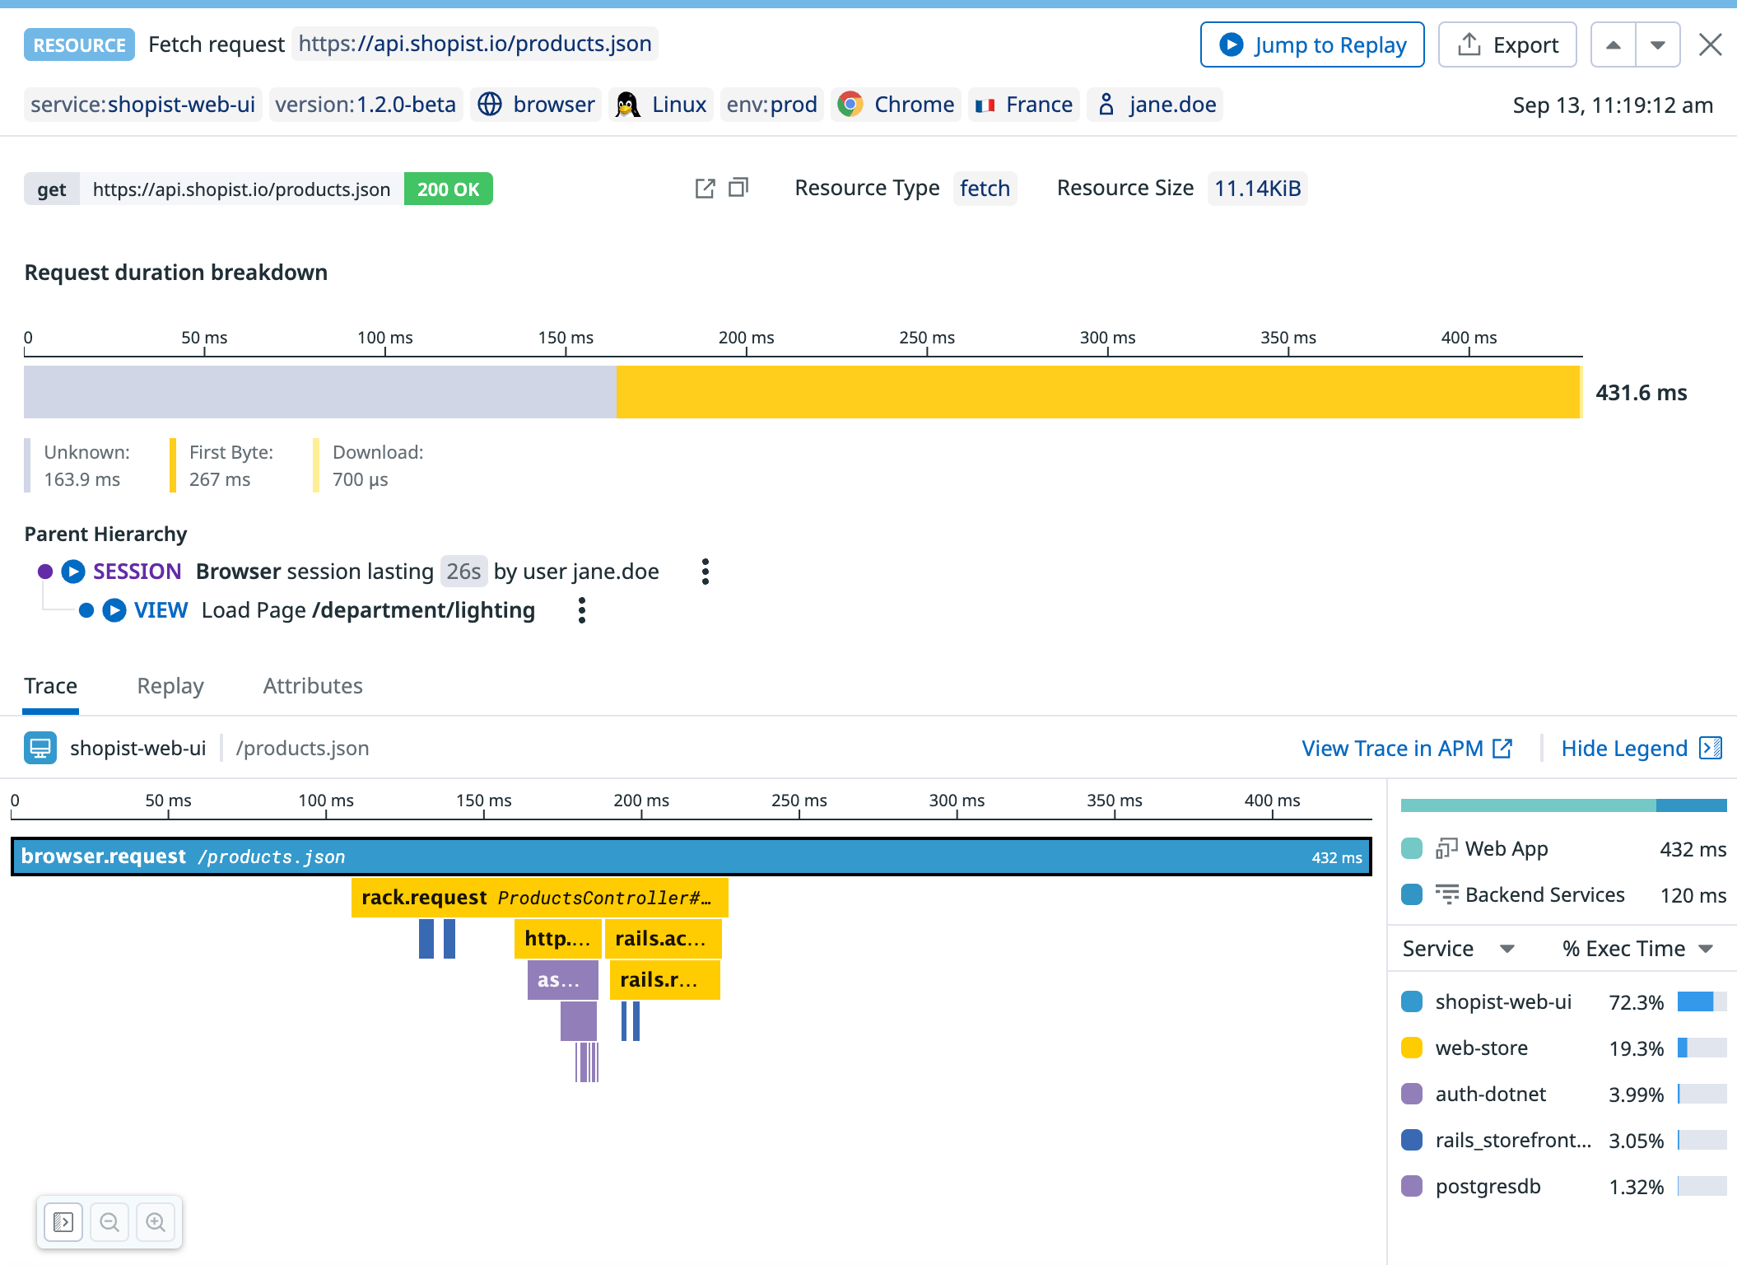The image size is (1737, 1265).
Task: Open SESSION row three-dot menu
Action: pyautogui.click(x=706, y=572)
